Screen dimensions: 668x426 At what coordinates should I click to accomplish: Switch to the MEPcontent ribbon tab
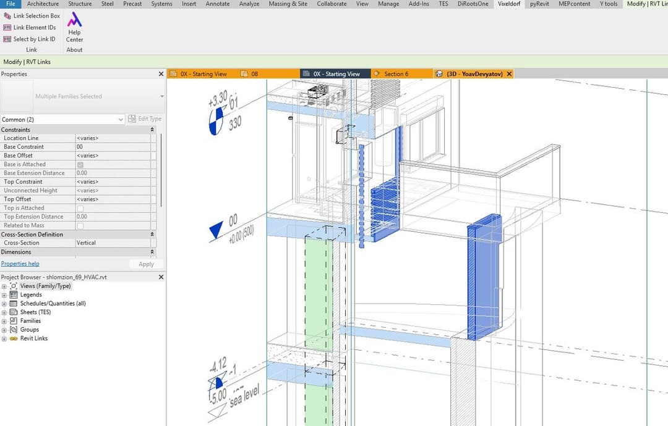click(574, 4)
